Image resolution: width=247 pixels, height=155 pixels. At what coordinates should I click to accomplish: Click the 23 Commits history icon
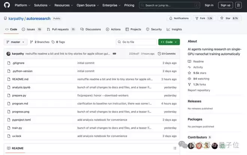tap(160, 54)
